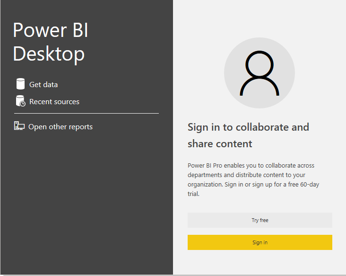346x276 pixels.
Task: Click the Power BI Desktop title
Action: click(x=51, y=30)
